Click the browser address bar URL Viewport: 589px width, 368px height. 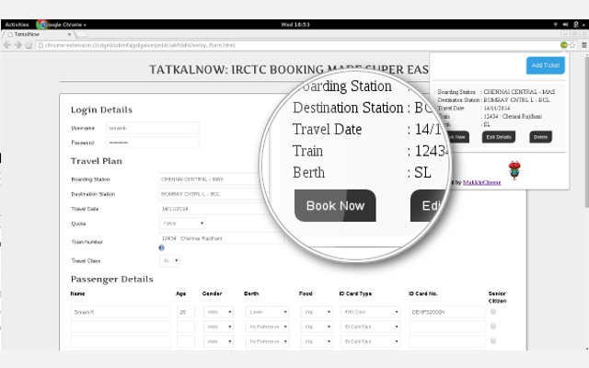pos(140,45)
